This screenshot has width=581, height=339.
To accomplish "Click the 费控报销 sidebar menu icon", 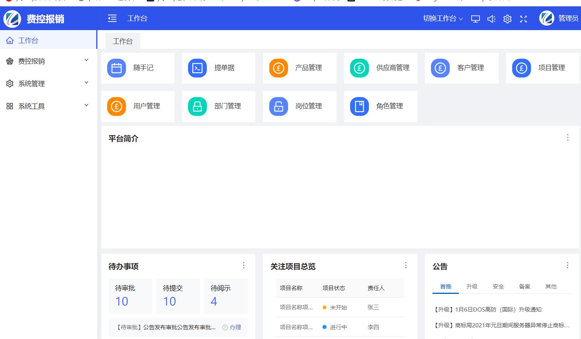I will tap(10, 61).
